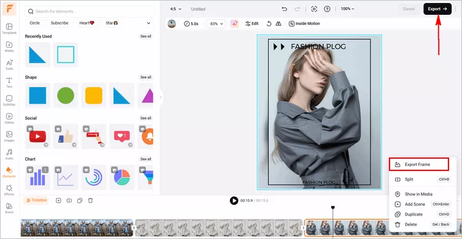
Task: Click the rotate icon in toolbar
Action: pyautogui.click(x=268, y=23)
